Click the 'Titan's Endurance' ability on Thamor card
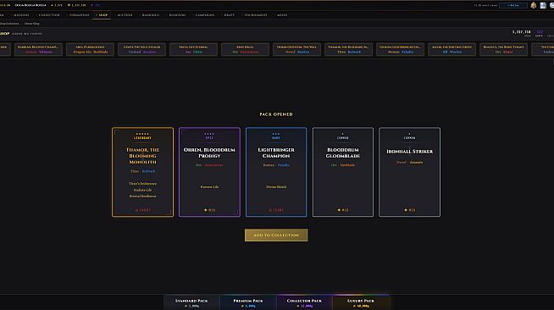Image resolution: width=554 pixels, height=310 pixels. coord(143,184)
